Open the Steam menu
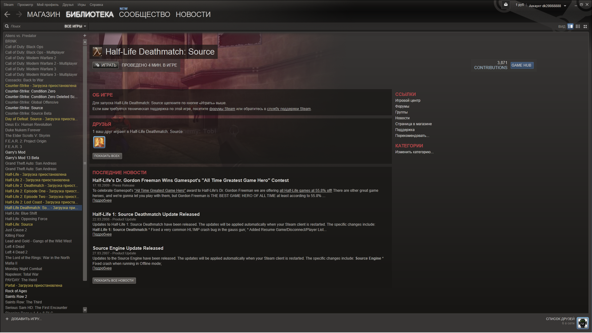 pos(9,5)
